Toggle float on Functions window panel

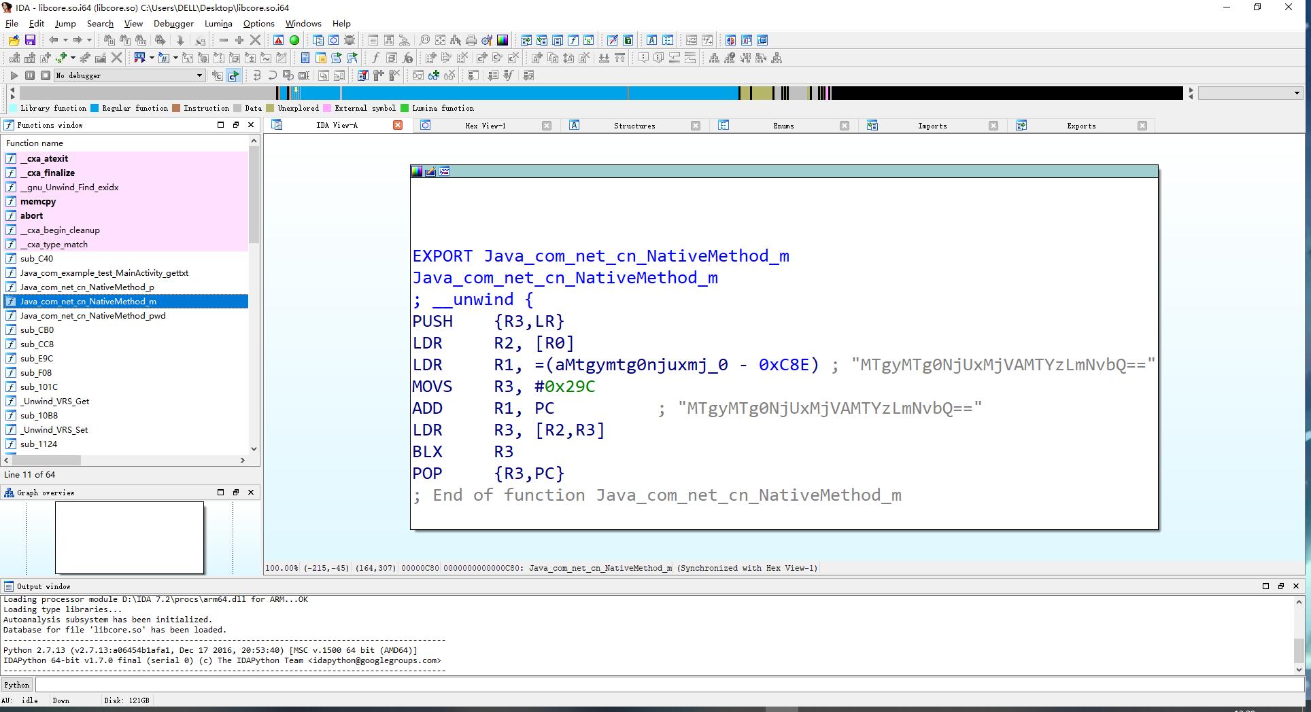point(236,125)
